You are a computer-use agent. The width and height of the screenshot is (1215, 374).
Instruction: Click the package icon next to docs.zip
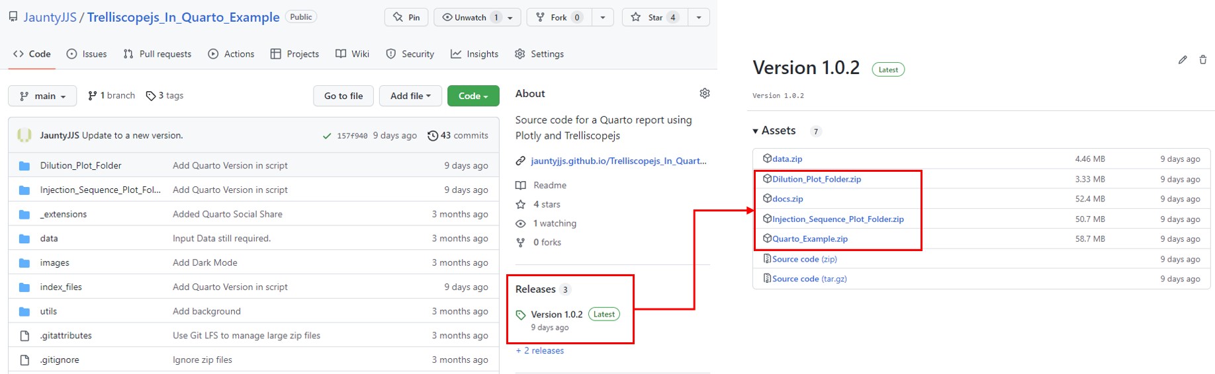click(x=767, y=198)
